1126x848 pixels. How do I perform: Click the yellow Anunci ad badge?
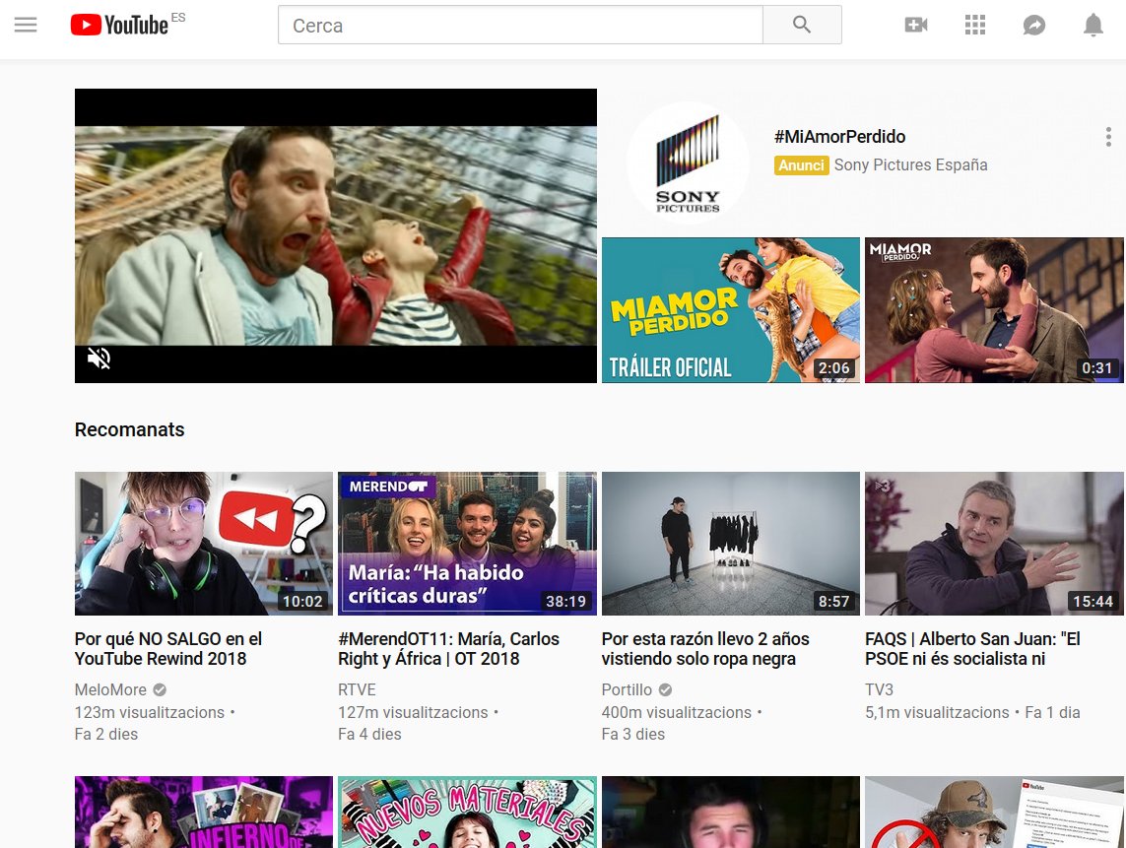coord(801,165)
